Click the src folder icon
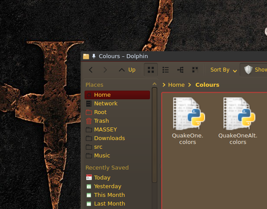 coord(89,147)
